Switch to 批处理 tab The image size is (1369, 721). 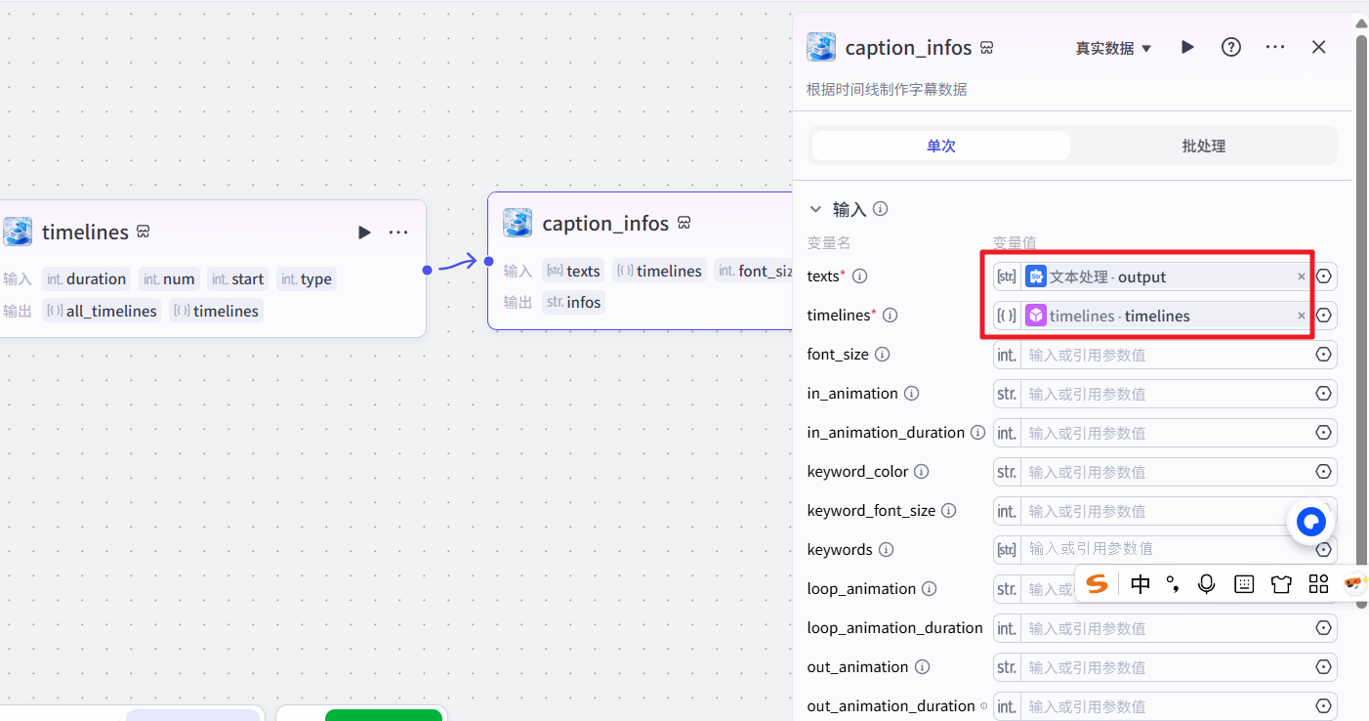click(1203, 146)
